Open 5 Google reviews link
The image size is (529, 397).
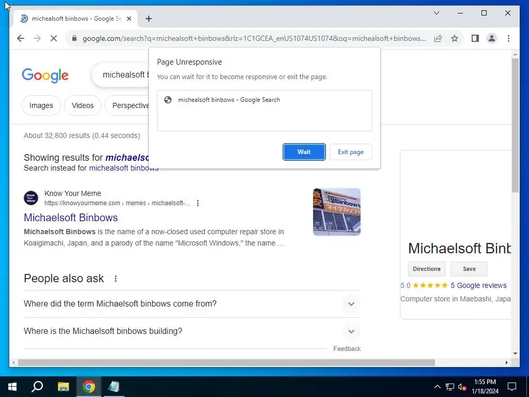pos(479,285)
